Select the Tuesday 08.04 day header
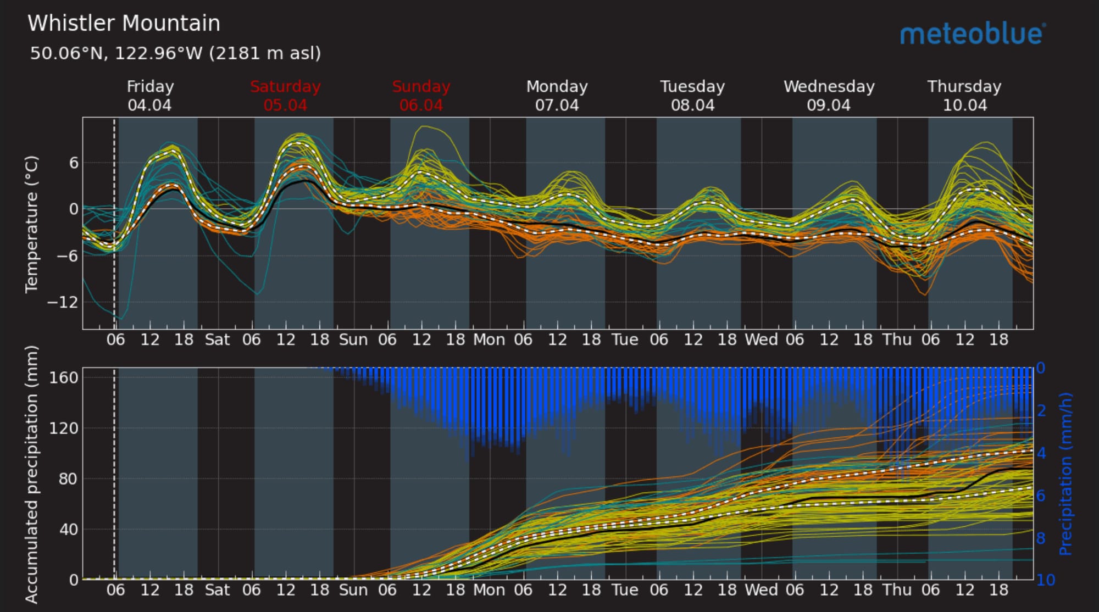The image size is (1099, 612). [x=692, y=96]
